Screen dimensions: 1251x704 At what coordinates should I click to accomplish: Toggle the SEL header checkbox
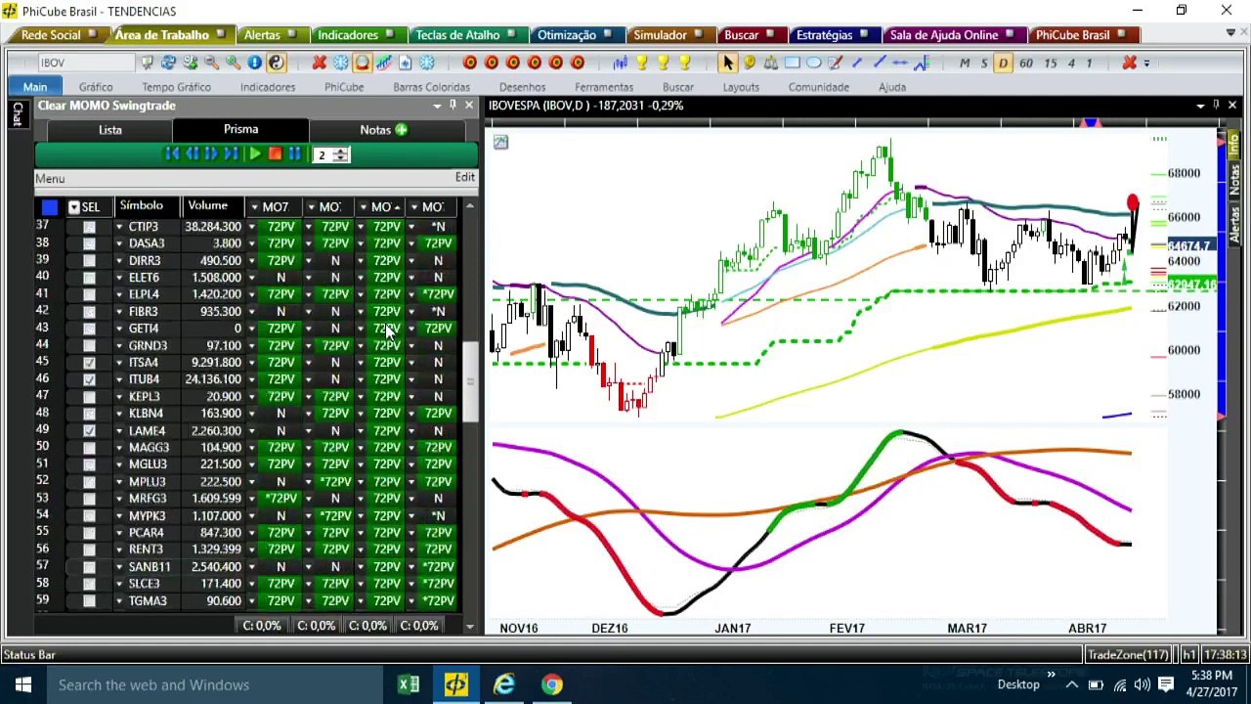click(x=73, y=207)
